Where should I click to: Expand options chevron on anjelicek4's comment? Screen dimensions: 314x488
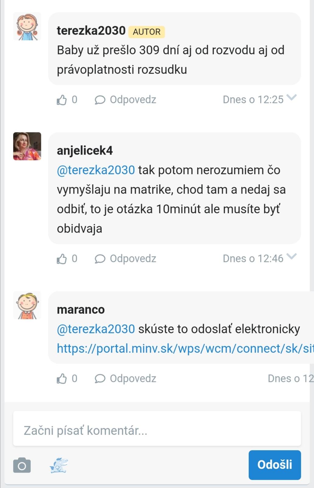point(292,257)
